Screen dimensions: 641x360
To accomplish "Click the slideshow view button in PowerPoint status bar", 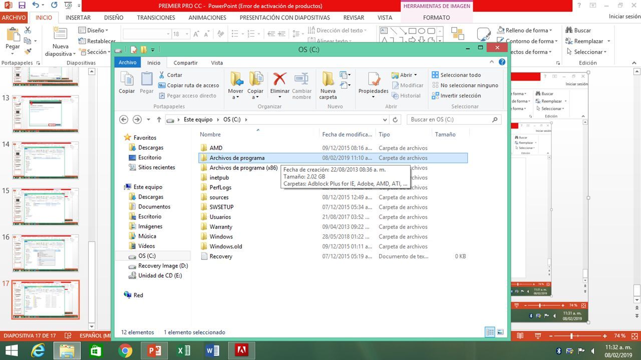I will point(538,335).
